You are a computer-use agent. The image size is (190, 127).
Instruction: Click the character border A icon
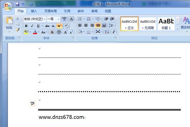pos(71,19)
